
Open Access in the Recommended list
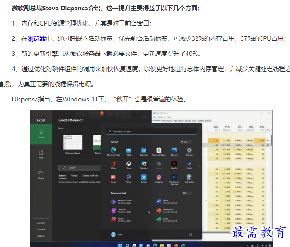(121, 220)
